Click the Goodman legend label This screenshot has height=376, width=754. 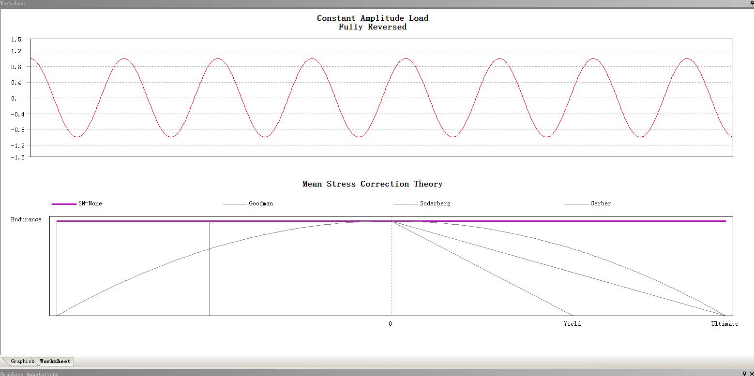261,203
